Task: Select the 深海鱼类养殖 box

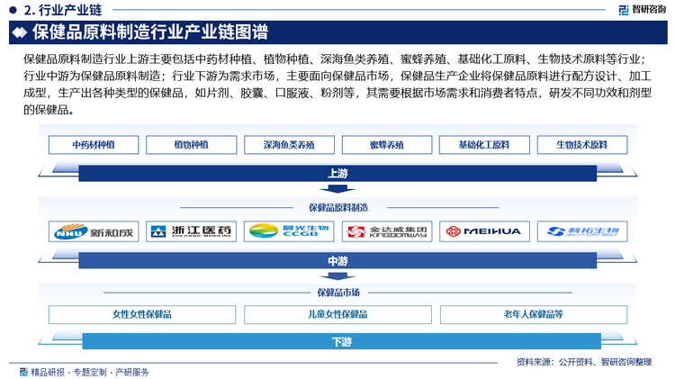Action: (x=289, y=145)
